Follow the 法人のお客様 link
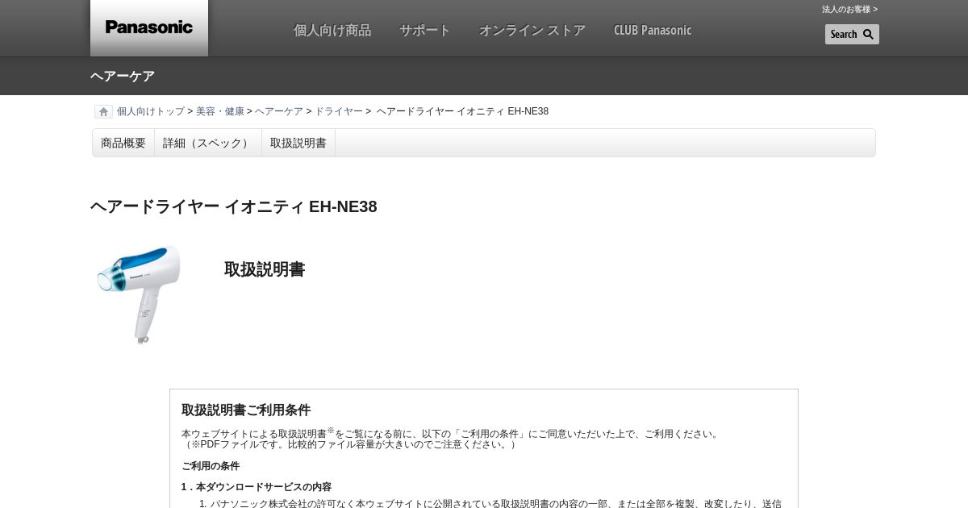The image size is (968, 508). pos(849,9)
